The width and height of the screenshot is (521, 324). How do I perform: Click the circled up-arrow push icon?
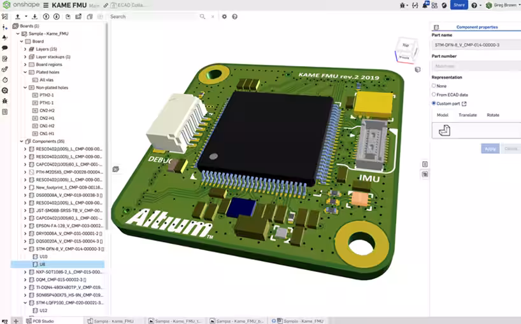[46, 17]
